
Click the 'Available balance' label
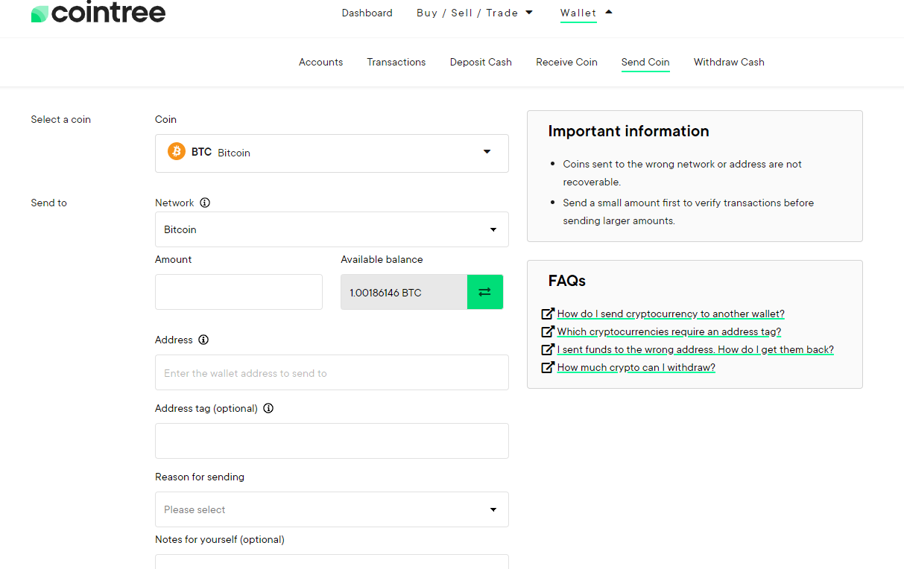click(x=382, y=259)
